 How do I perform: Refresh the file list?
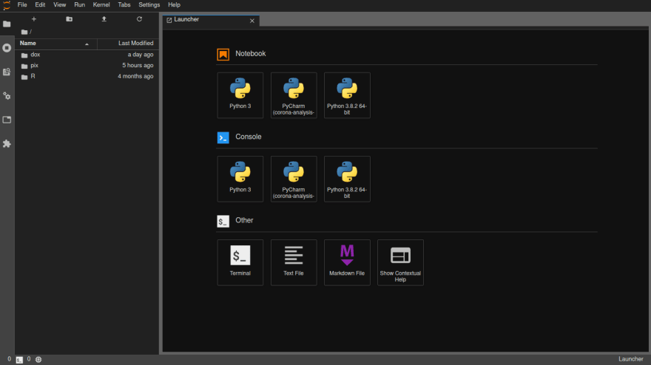(139, 19)
